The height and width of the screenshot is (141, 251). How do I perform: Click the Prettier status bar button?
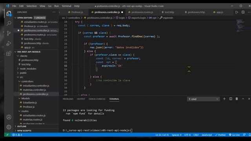[220, 135]
